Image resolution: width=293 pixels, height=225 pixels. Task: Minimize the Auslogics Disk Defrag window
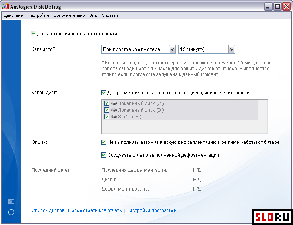point(268,7)
